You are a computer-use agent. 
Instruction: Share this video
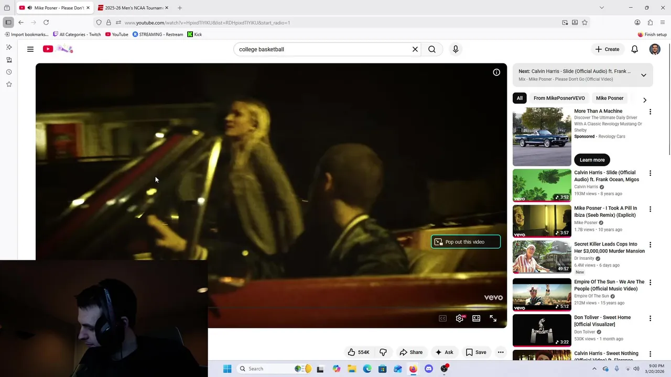pyautogui.click(x=410, y=352)
